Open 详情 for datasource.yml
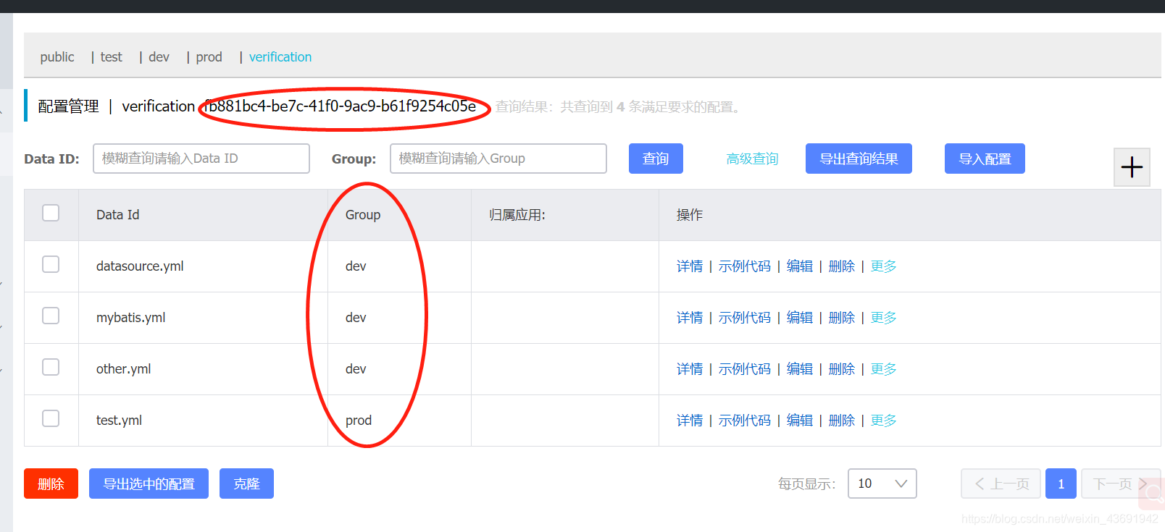Image resolution: width=1165 pixels, height=532 pixels. point(690,266)
